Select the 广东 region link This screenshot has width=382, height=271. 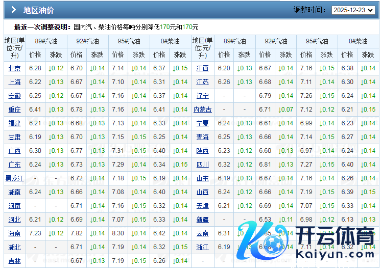click(x=15, y=165)
